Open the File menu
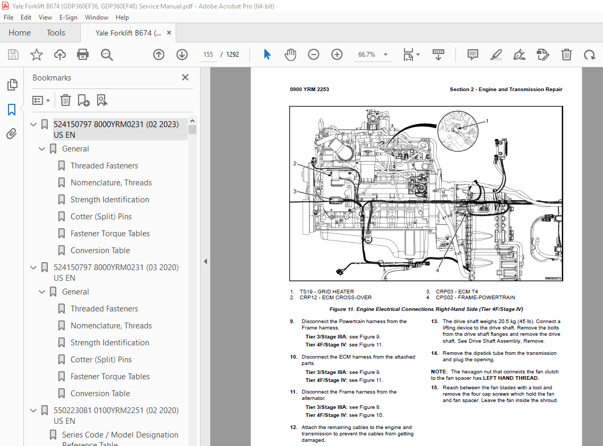 [x=8, y=17]
